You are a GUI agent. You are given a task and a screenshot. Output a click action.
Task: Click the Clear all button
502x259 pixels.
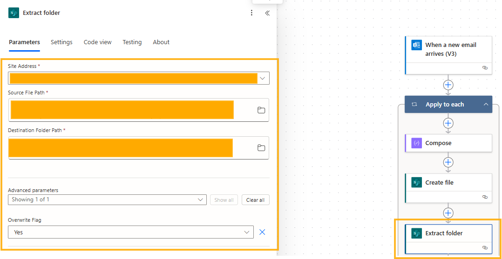tap(256, 200)
